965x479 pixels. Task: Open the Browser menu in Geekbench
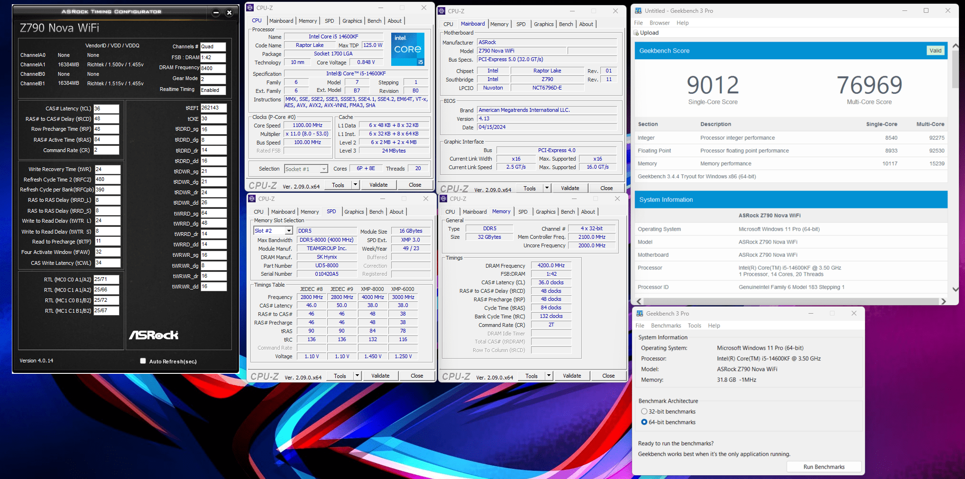coord(660,23)
